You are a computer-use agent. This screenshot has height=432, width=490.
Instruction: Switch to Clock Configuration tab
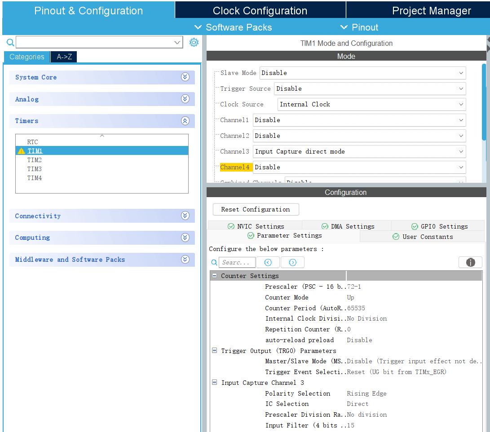tap(260, 11)
